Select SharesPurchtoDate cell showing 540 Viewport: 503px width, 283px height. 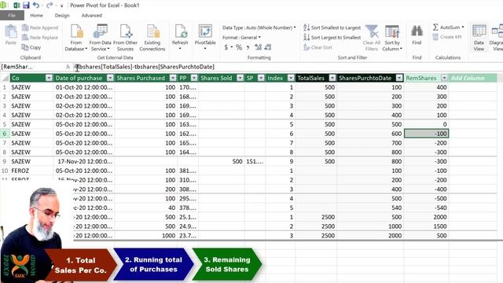pyautogui.click(x=370, y=208)
